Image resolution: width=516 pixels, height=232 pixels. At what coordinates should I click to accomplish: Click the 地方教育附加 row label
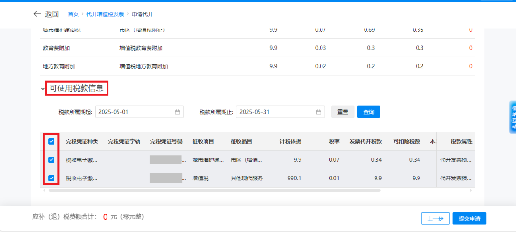(59, 66)
